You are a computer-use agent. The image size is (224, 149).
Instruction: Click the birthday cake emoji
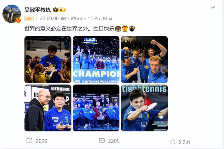(118, 29)
